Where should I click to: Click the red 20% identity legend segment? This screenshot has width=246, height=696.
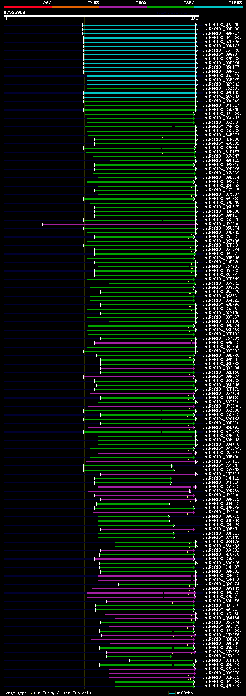pyautogui.click(x=28, y=7)
